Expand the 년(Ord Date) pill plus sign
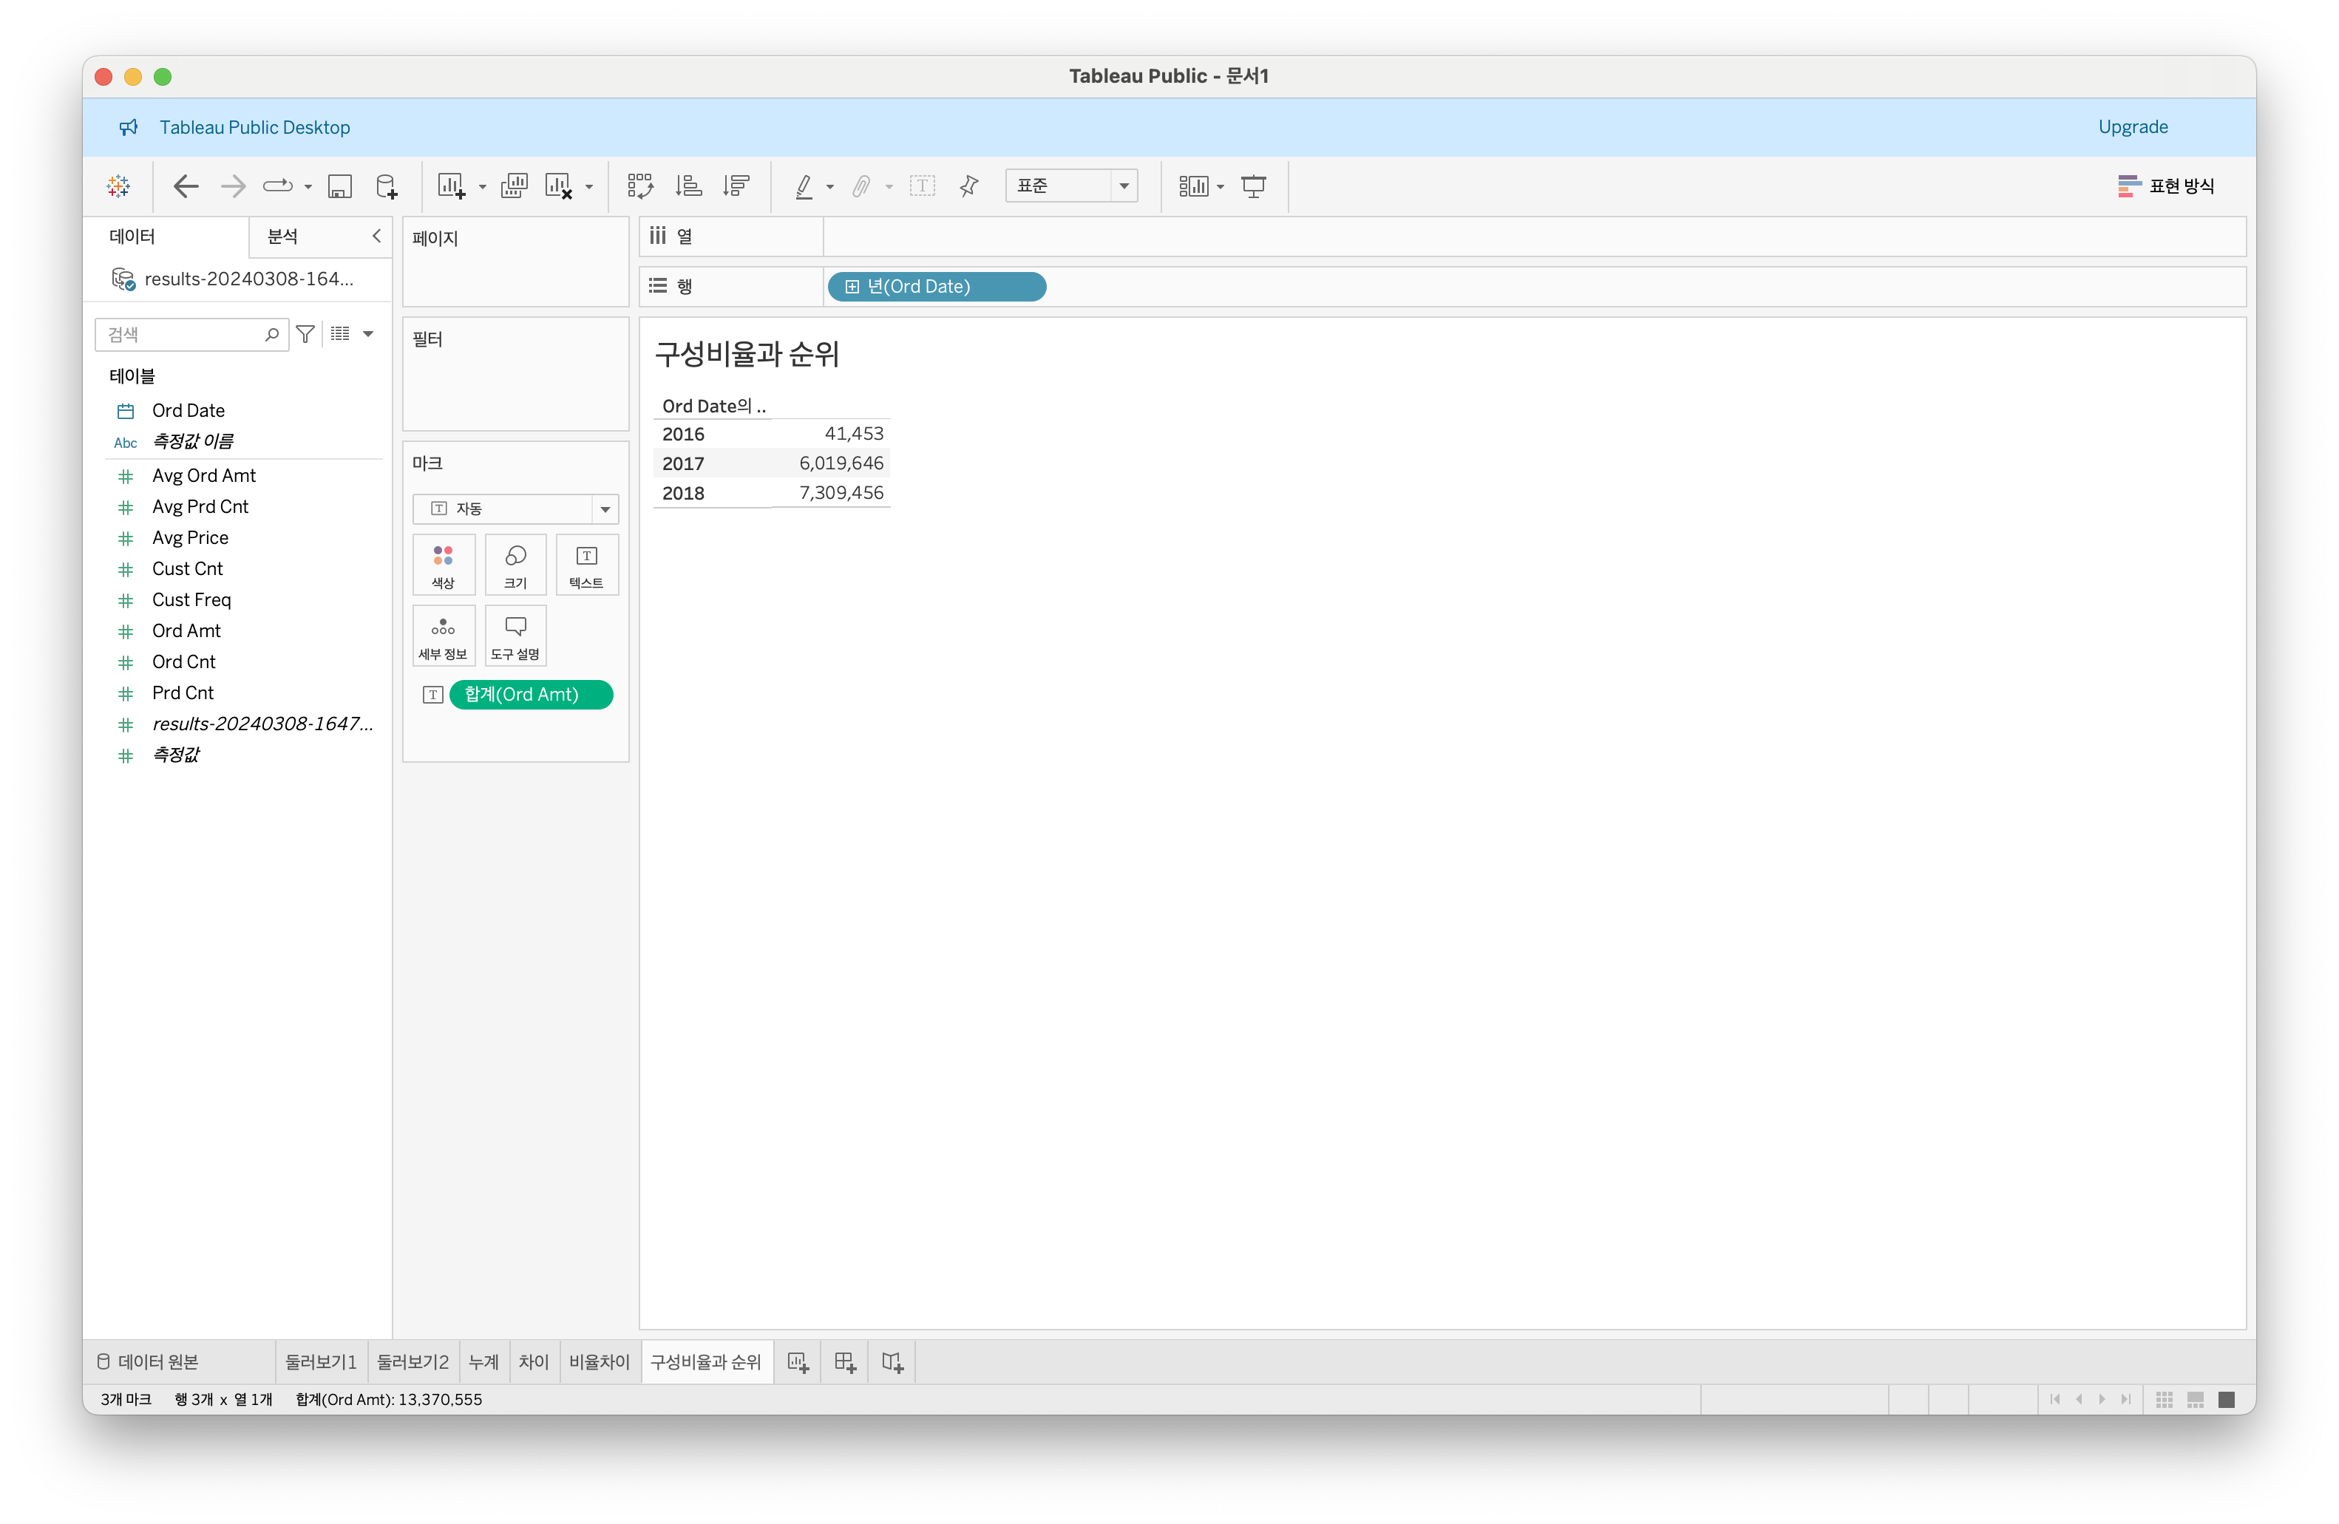 852,287
